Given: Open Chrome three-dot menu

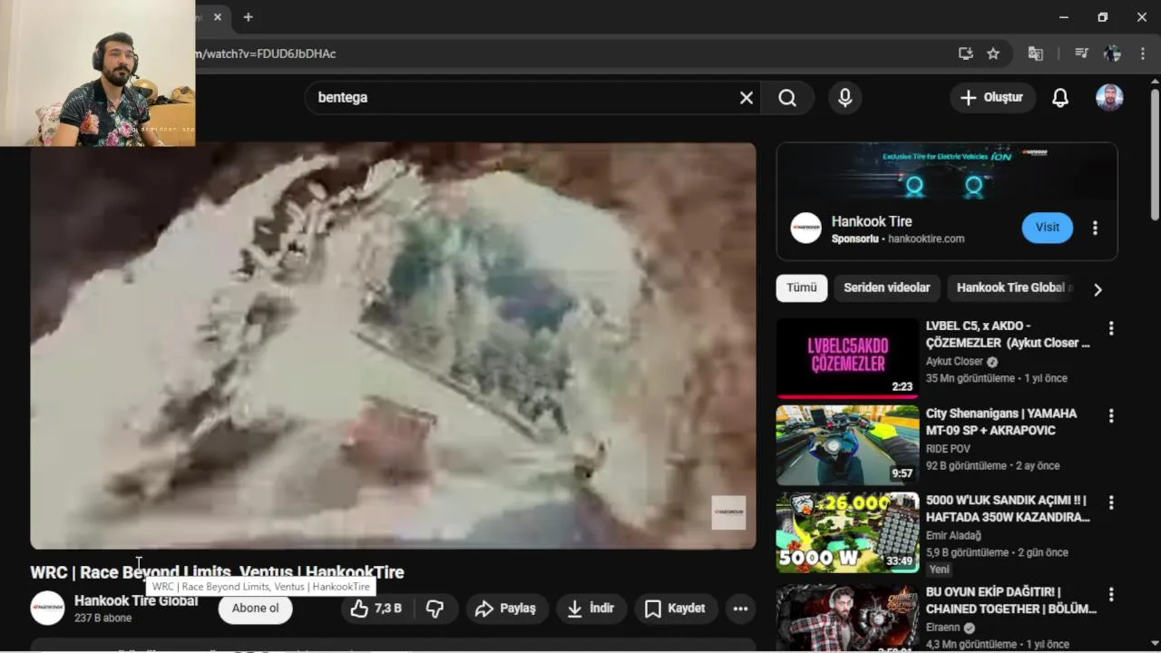Looking at the screenshot, I should [x=1143, y=54].
